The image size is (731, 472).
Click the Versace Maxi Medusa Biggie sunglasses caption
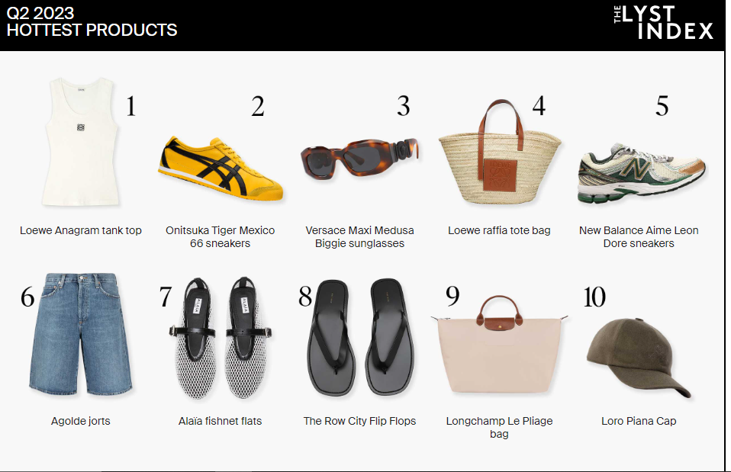pyautogui.click(x=359, y=236)
